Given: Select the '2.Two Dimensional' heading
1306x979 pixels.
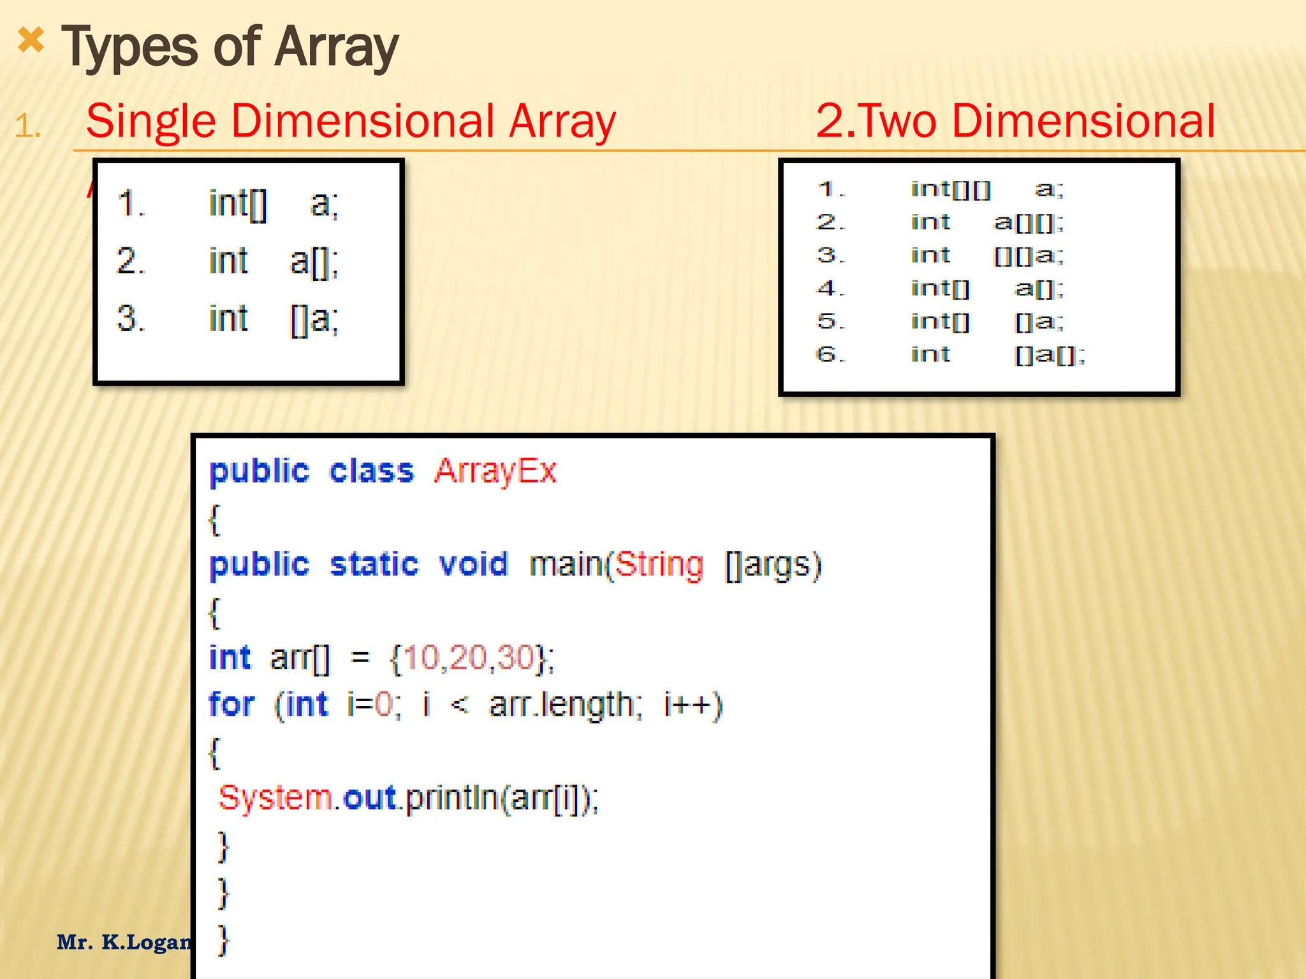Looking at the screenshot, I should point(1016,120).
